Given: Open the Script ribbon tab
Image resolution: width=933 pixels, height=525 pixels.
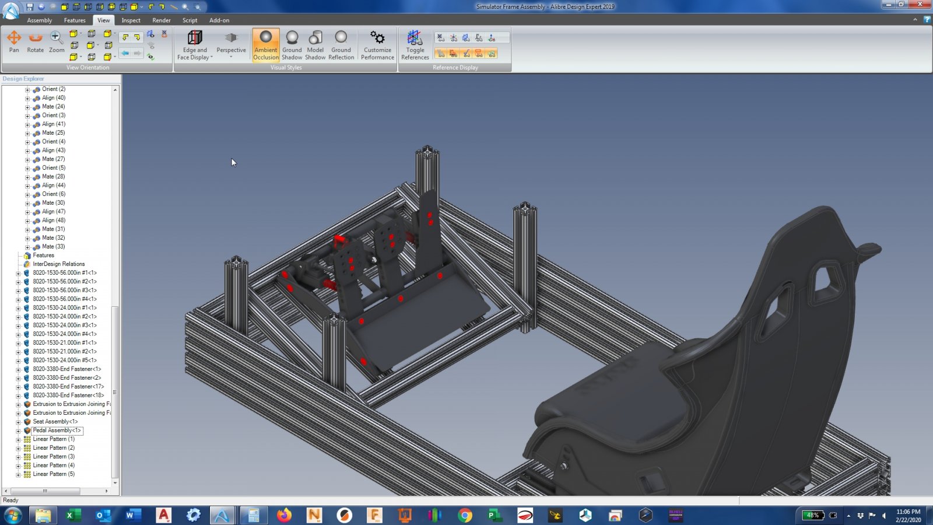Looking at the screenshot, I should coord(190,20).
